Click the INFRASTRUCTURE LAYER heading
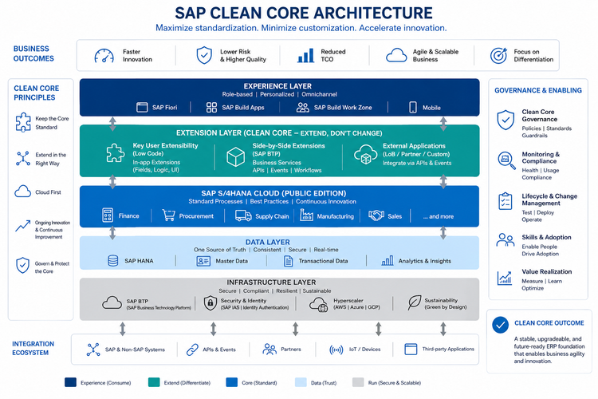This screenshot has height=399, width=598. 272,282
